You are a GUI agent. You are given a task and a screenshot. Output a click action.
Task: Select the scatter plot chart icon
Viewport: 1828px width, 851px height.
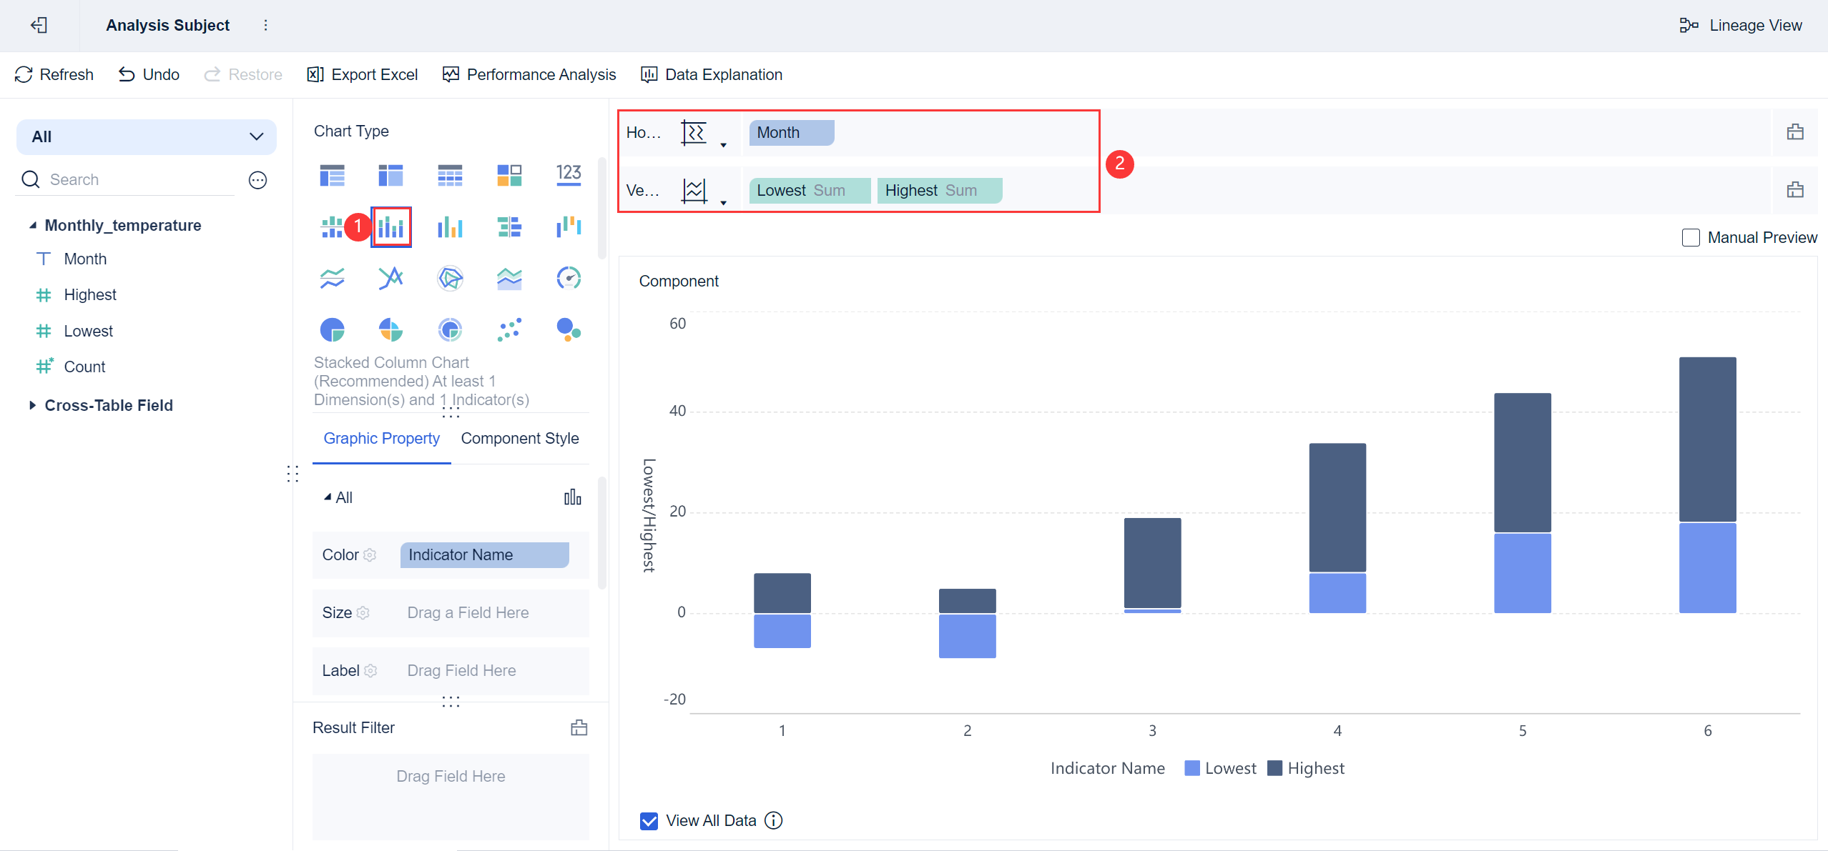pos(509,329)
